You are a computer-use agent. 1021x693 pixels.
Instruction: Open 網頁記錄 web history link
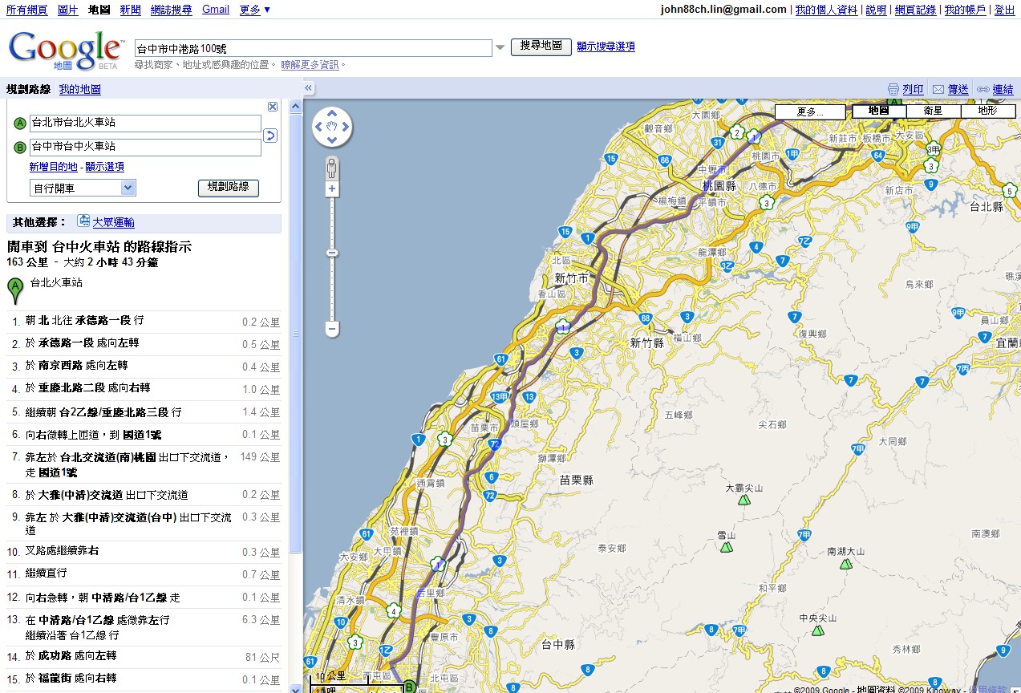click(x=915, y=10)
